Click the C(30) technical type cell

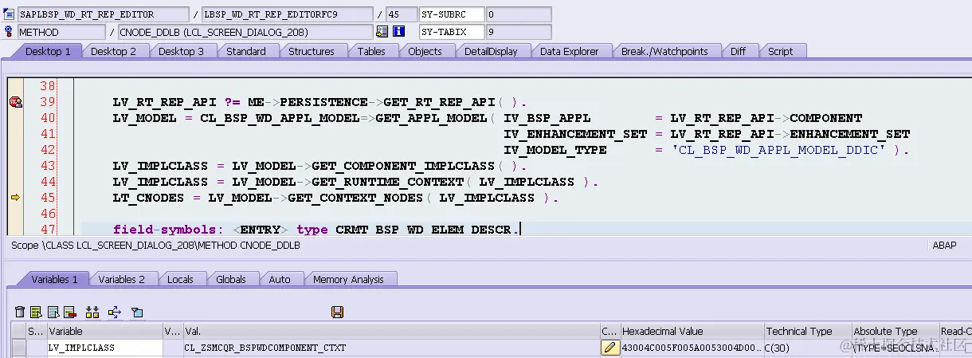coord(807,348)
